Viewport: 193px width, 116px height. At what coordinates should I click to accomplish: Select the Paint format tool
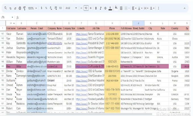[24, 8]
